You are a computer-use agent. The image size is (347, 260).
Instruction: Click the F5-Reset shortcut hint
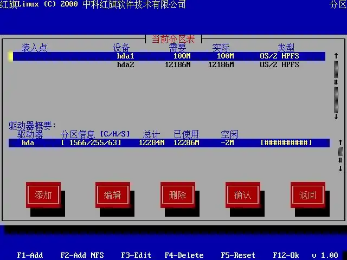coord(239,255)
